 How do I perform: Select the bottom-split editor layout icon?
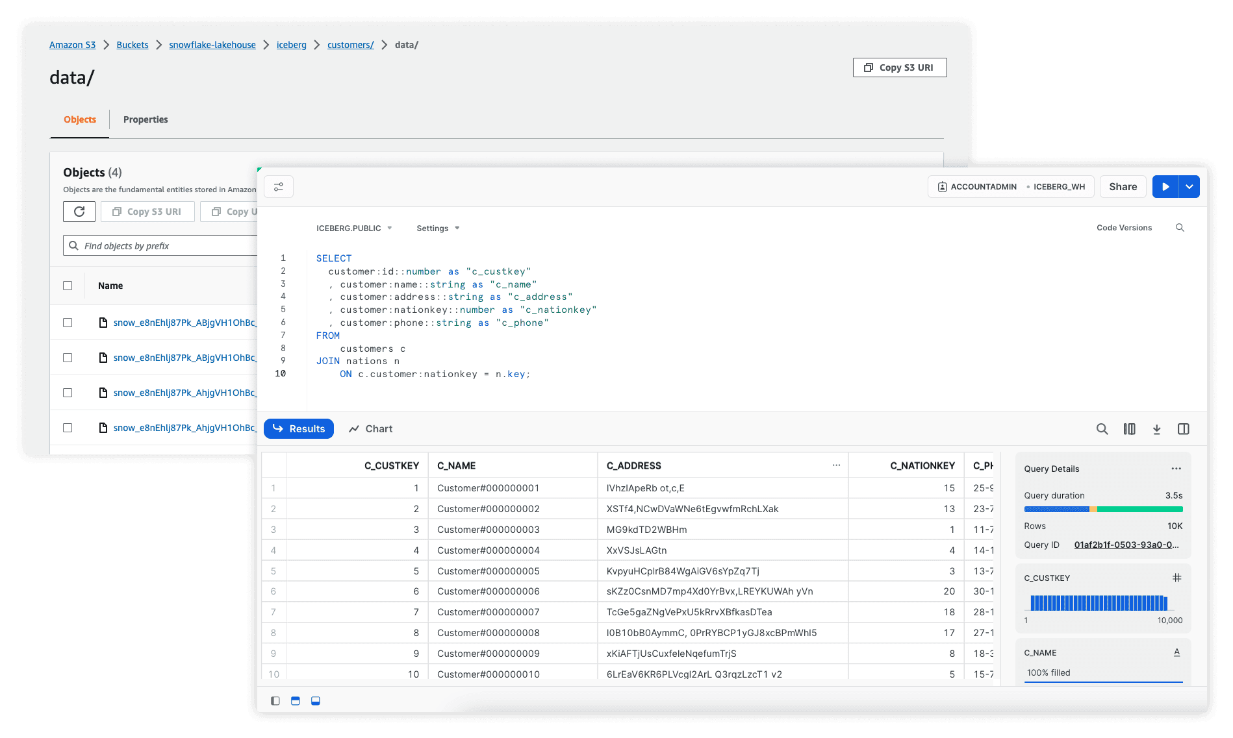pos(316,701)
